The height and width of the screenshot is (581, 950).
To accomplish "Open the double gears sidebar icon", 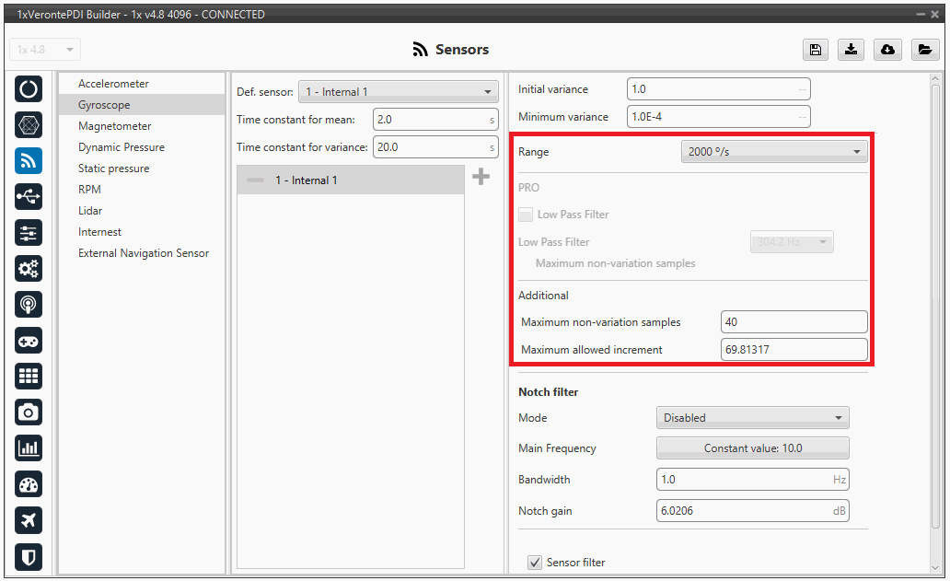I will coord(29,268).
